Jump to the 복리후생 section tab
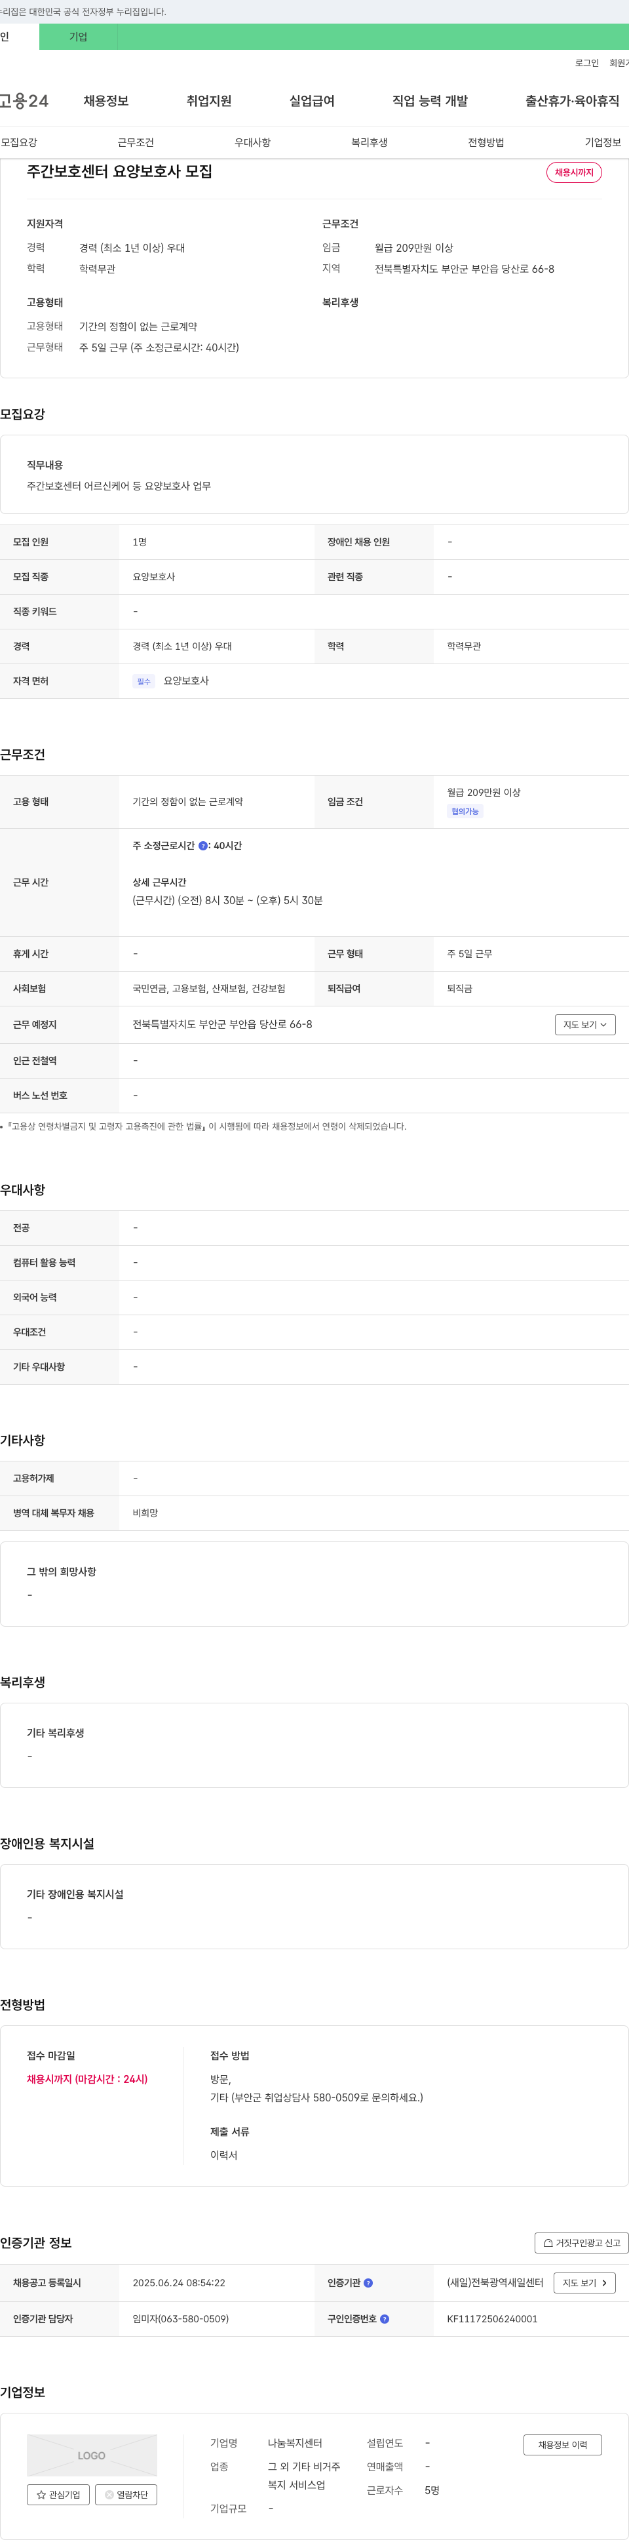Screen dimensions: 629x2540 pos(370,142)
